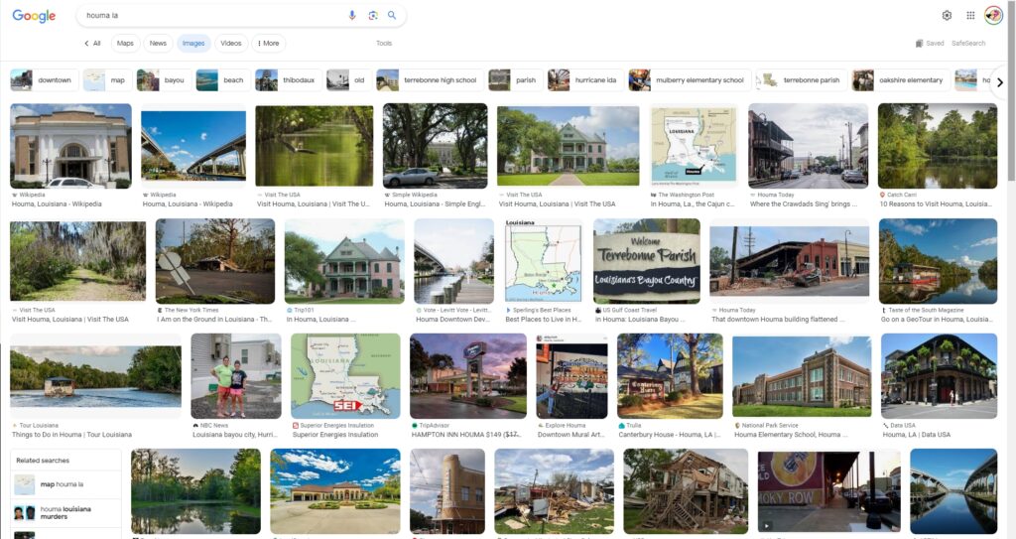1016x539 pixels.
Task: Open 'Things to Do in Houma' link
Action: [71, 435]
